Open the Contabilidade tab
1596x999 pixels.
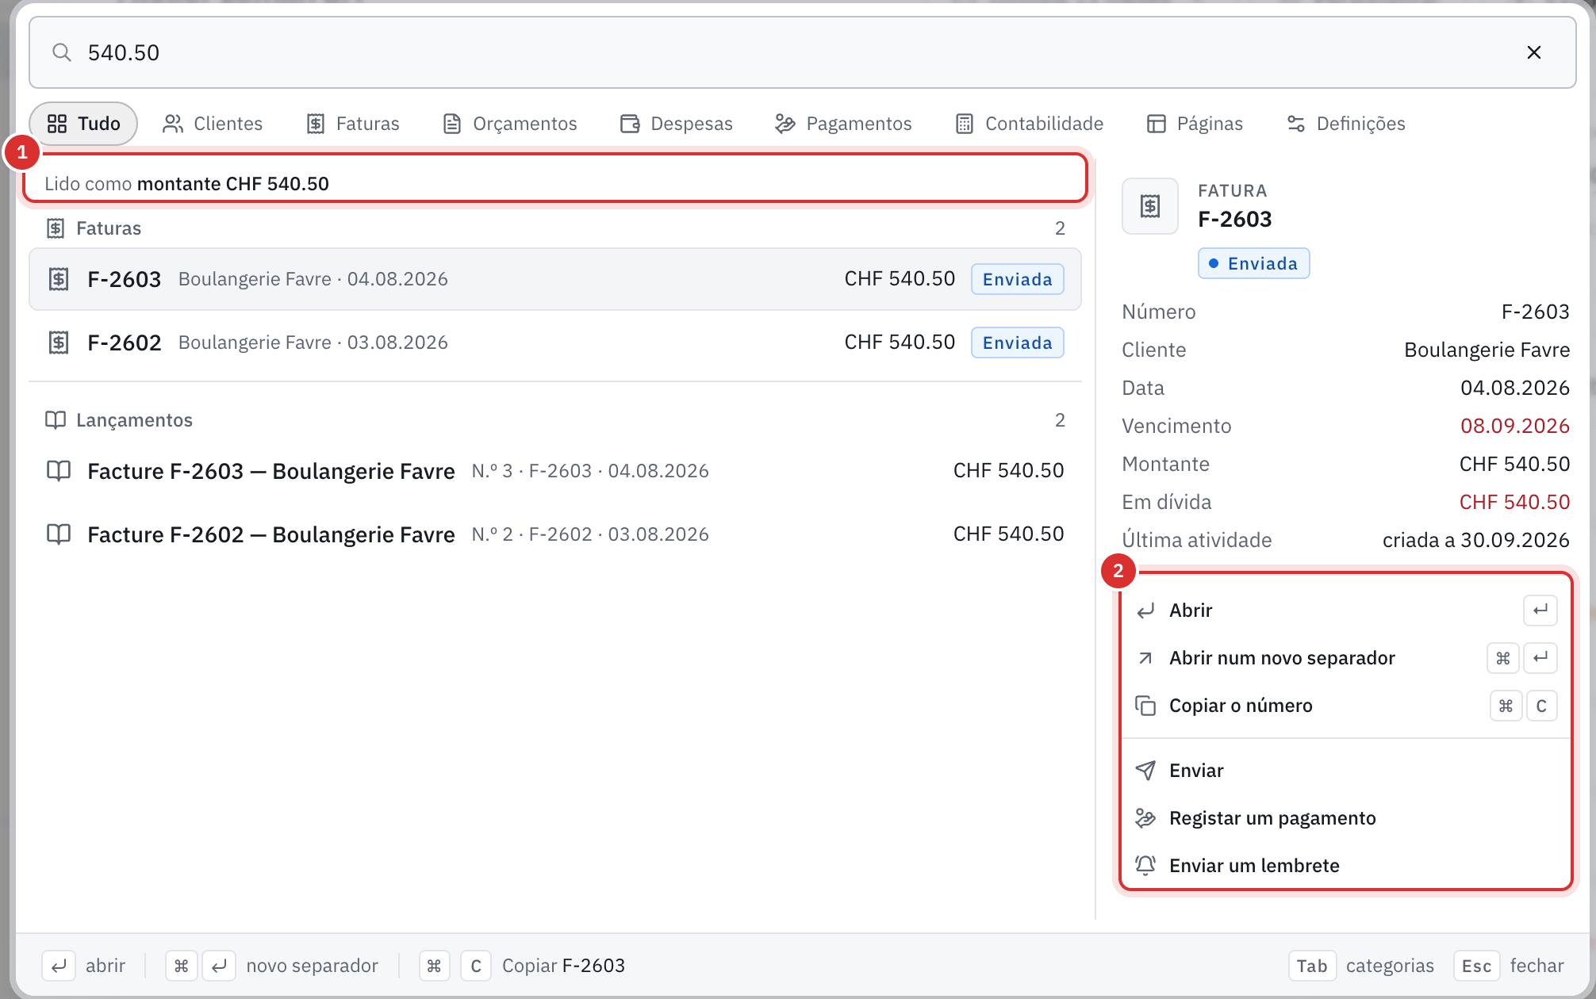pyautogui.click(x=1030, y=124)
